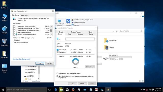Click System properties in the ribbon
163x92 pixels.
click(x=78, y=22)
